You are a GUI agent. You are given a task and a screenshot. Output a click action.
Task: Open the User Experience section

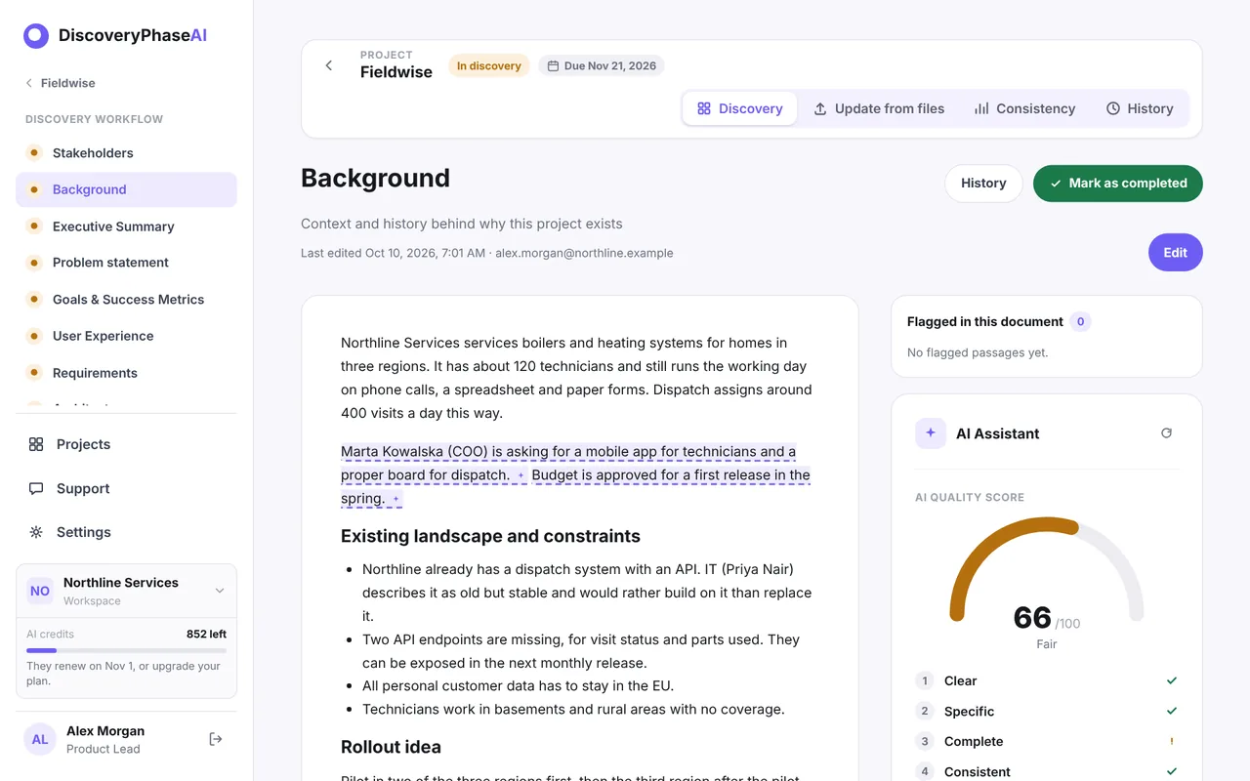point(126,336)
